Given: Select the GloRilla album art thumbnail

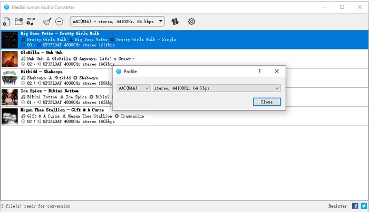Looking at the screenshot, I should pos(9,59).
